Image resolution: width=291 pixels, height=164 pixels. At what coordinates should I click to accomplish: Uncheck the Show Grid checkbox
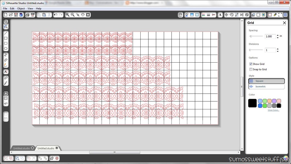[x=251, y=64]
